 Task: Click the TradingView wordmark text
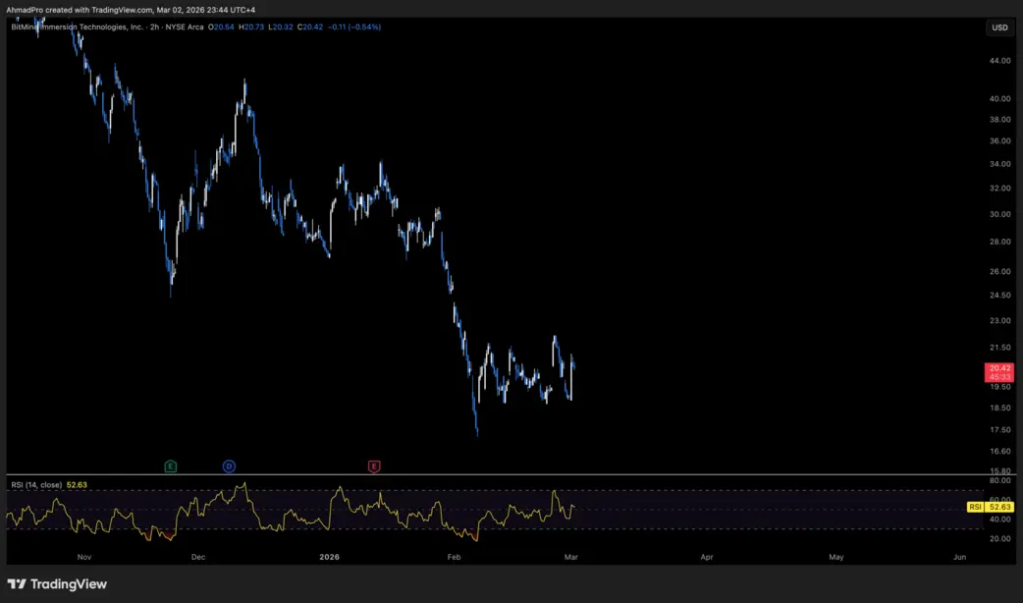coord(69,584)
